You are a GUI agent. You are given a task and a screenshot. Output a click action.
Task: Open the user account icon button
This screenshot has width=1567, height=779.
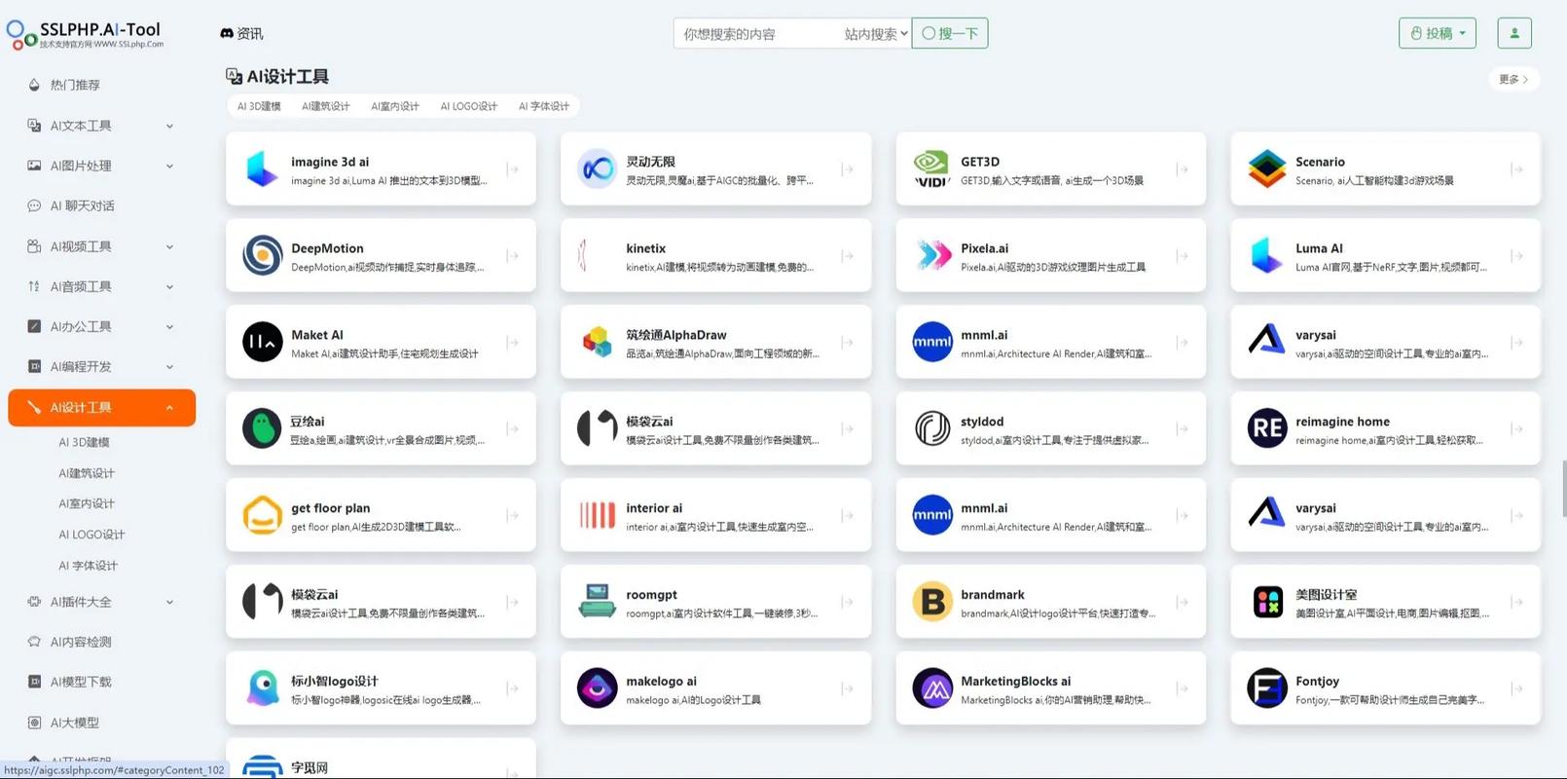tap(1513, 33)
